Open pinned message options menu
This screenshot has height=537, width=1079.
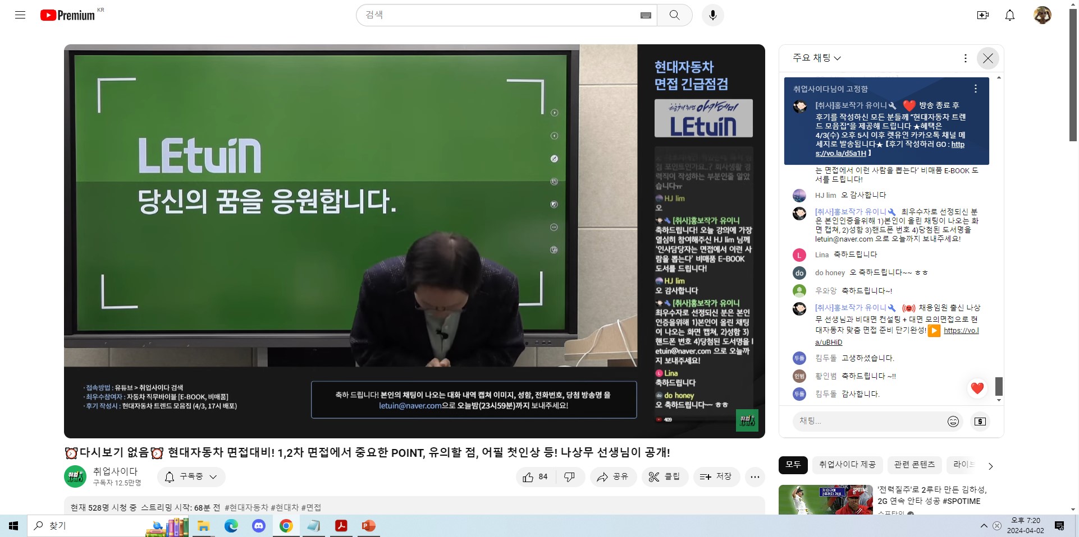[976, 89]
